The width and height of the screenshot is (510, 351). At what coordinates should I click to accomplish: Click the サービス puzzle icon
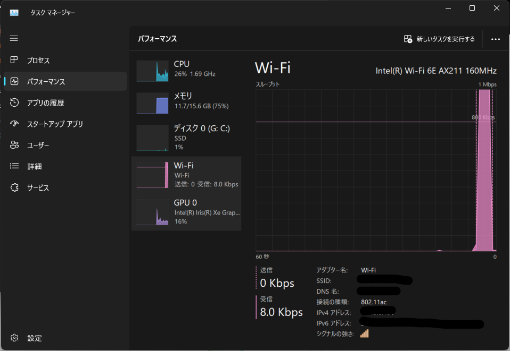(14, 187)
